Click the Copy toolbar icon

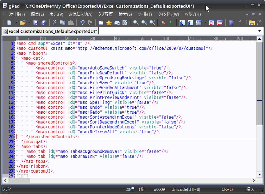pos(63,22)
